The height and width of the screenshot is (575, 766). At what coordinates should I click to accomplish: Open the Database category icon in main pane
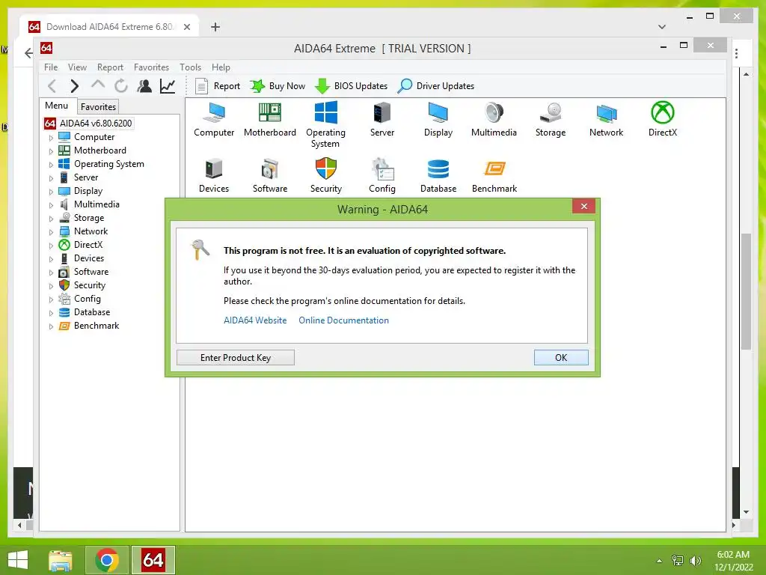pyautogui.click(x=438, y=175)
